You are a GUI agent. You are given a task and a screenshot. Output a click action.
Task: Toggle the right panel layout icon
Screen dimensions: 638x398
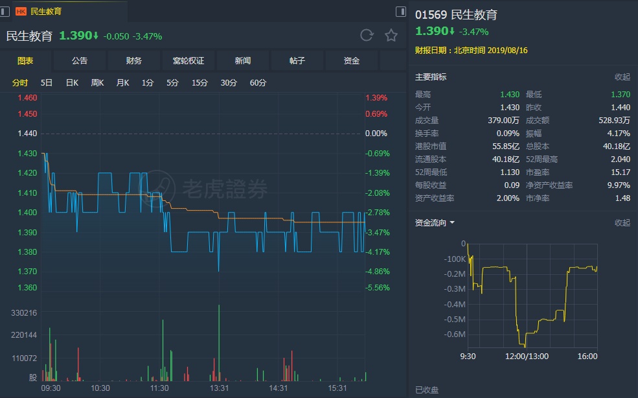(400, 12)
